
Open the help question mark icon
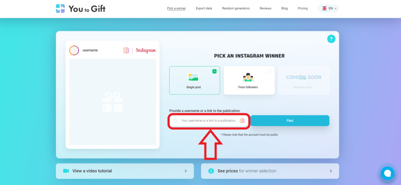[331, 39]
